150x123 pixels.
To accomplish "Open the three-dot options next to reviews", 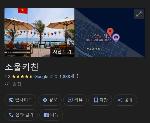I will click(x=78, y=76).
